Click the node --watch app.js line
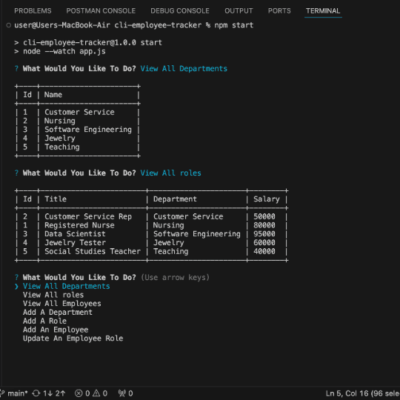This screenshot has width=400, height=400. click(64, 51)
